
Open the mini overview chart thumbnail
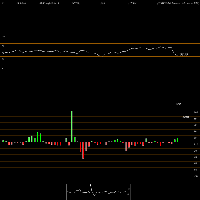click(99, 192)
